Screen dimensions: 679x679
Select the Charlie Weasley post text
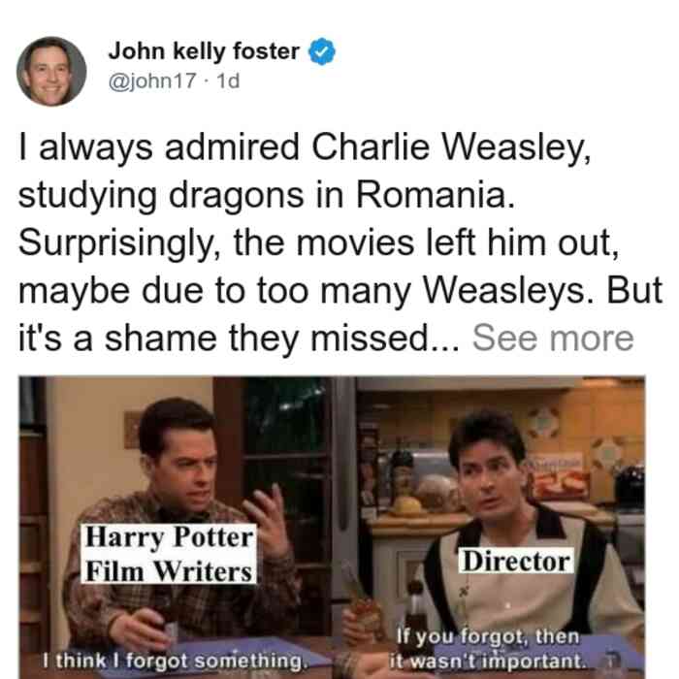point(340,242)
